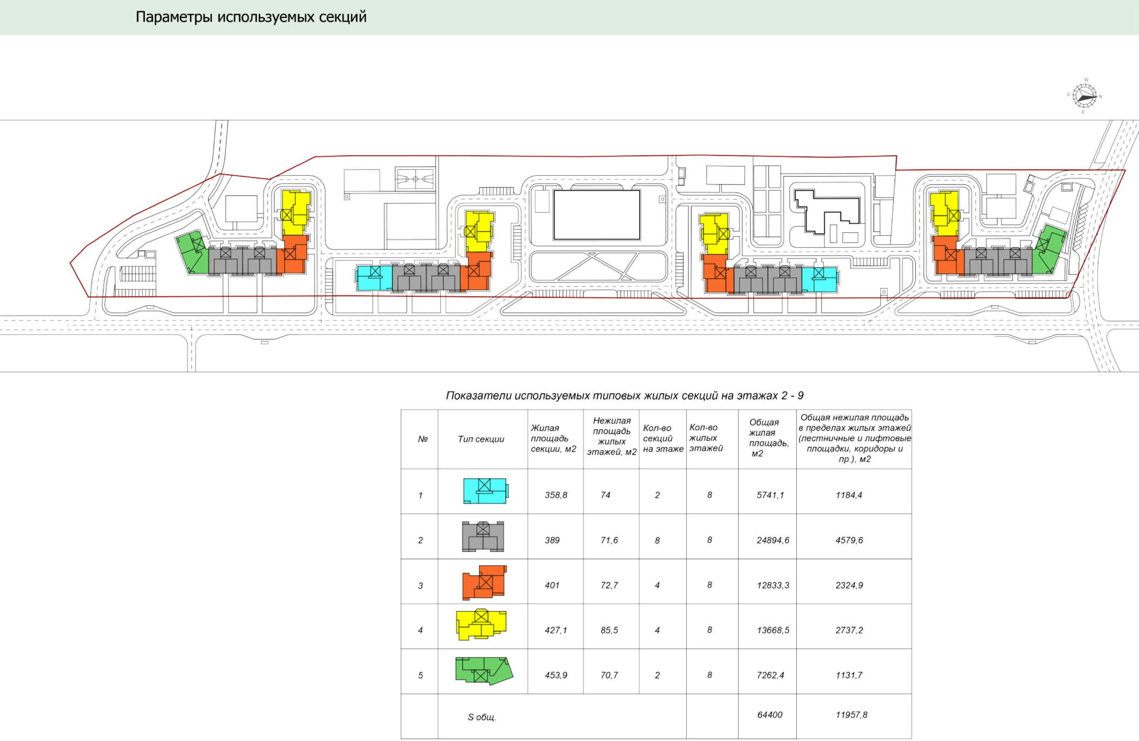Select the cyan section type icon in row 1
This screenshot has height=741, width=1139.
pyautogui.click(x=485, y=491)
